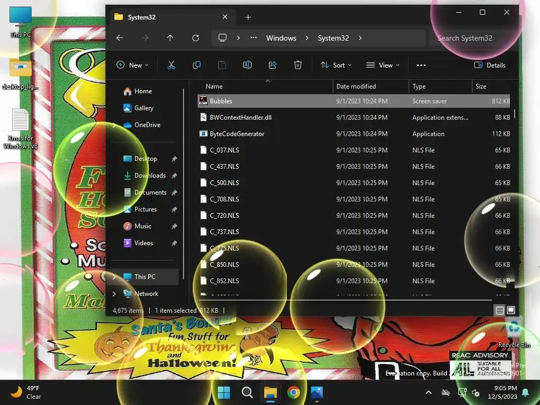The height and width of the screenshot is (405, 540).
Task: Click Windows breadcrumb in address bar
Action: (281, 38)
